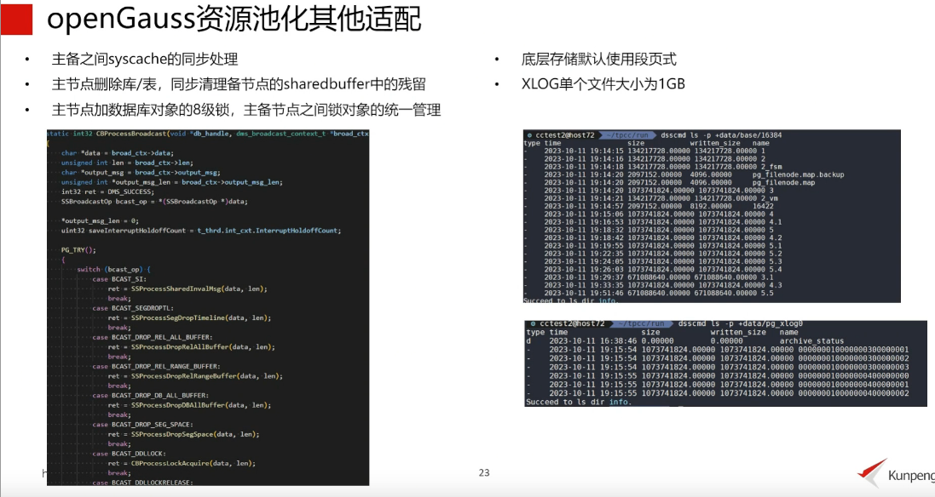Select code line "*output_msg_len = 0;"
The width and height of the screenshot is (935, 497).
[100, 220]
